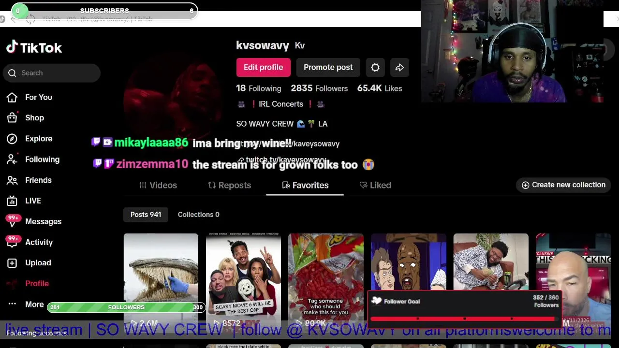
Task: Click the Search input field
Action: tap(52, 73)
